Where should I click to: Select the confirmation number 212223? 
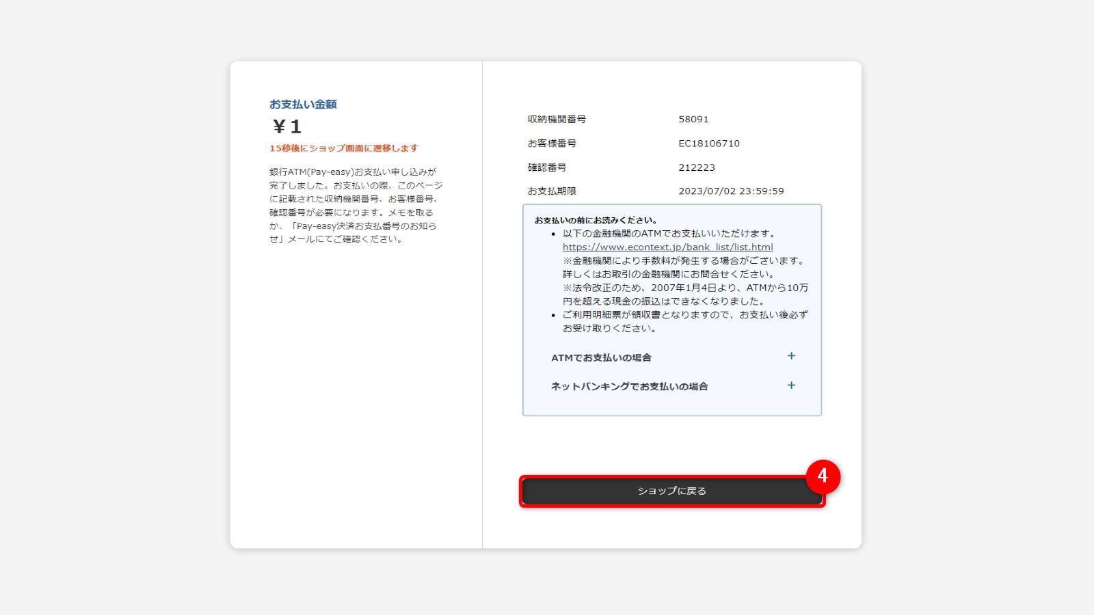(x=695, y=167)
